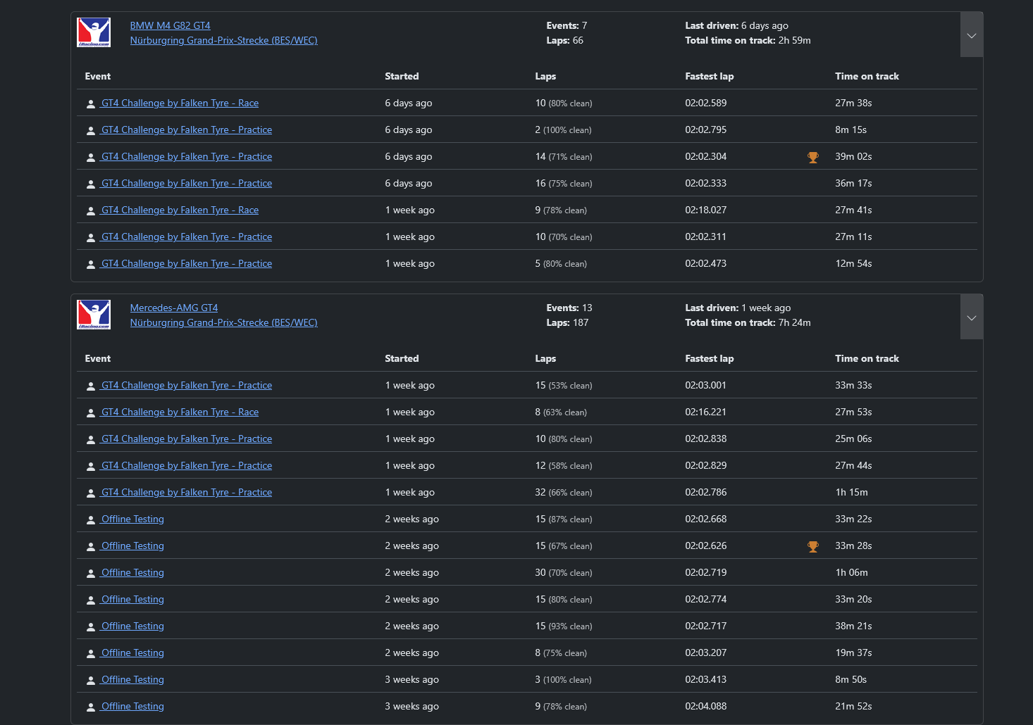Click the '1h 06m' time on track cell
1033x725 pixels.
point(852,572)
